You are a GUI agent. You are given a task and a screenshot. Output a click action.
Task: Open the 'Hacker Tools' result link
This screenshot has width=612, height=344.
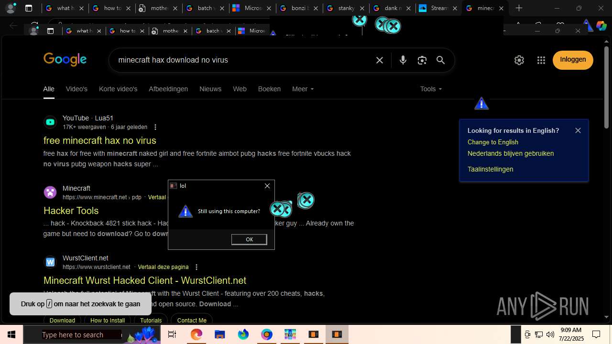[71, 211]
